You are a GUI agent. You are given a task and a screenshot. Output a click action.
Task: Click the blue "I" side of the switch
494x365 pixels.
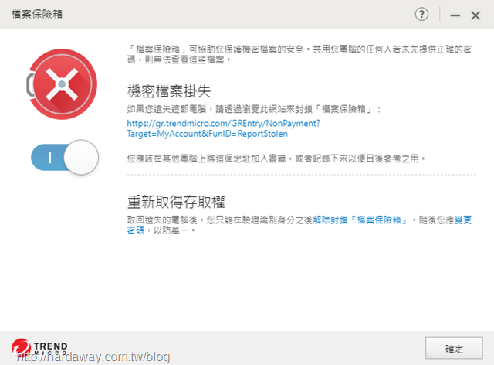coord(48,157)
